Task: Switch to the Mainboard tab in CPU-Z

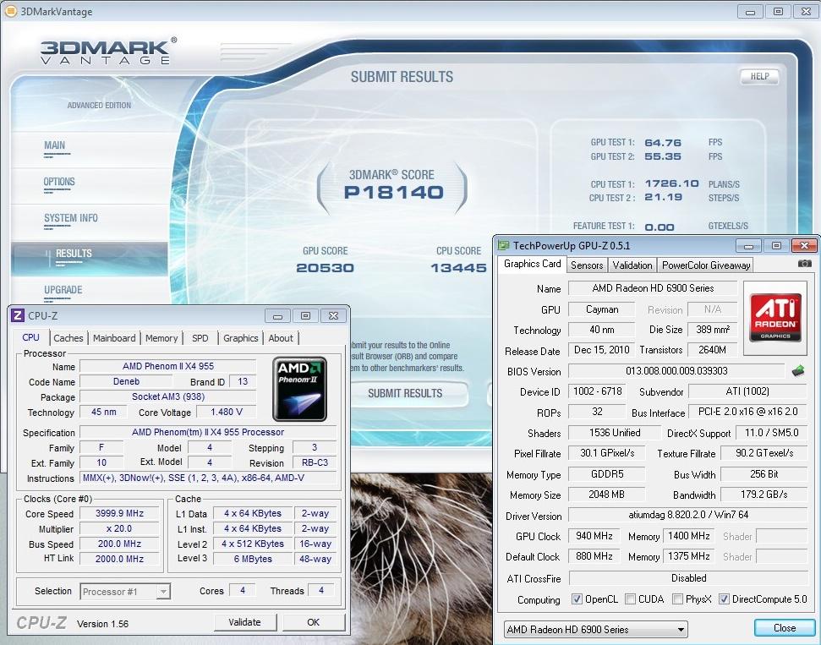Action: pyautogui.click(x=114, y=338)
